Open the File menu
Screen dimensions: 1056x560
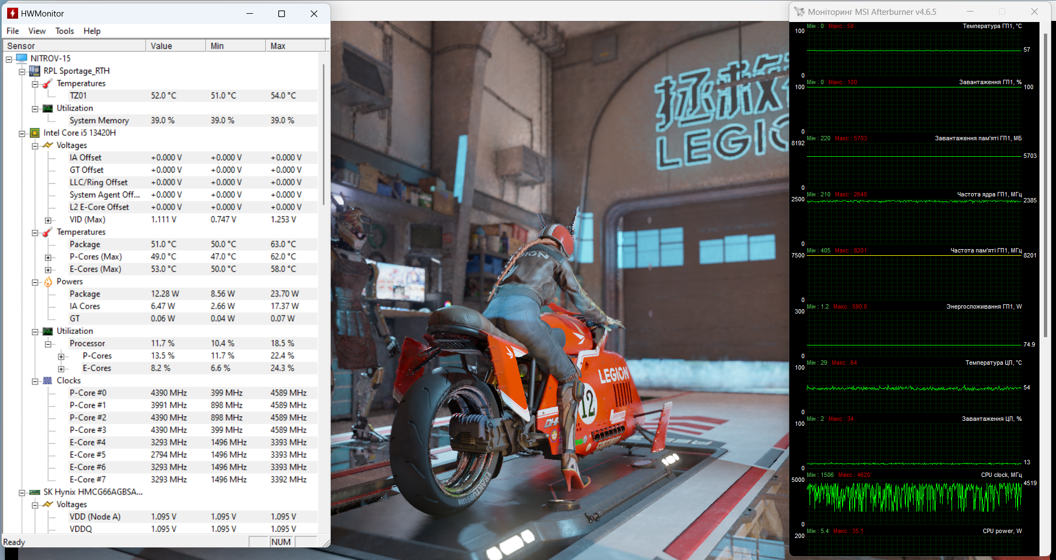tap(13, 31)
